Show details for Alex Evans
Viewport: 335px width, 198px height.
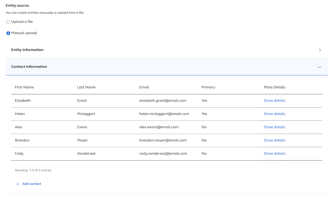coord(274,127)
